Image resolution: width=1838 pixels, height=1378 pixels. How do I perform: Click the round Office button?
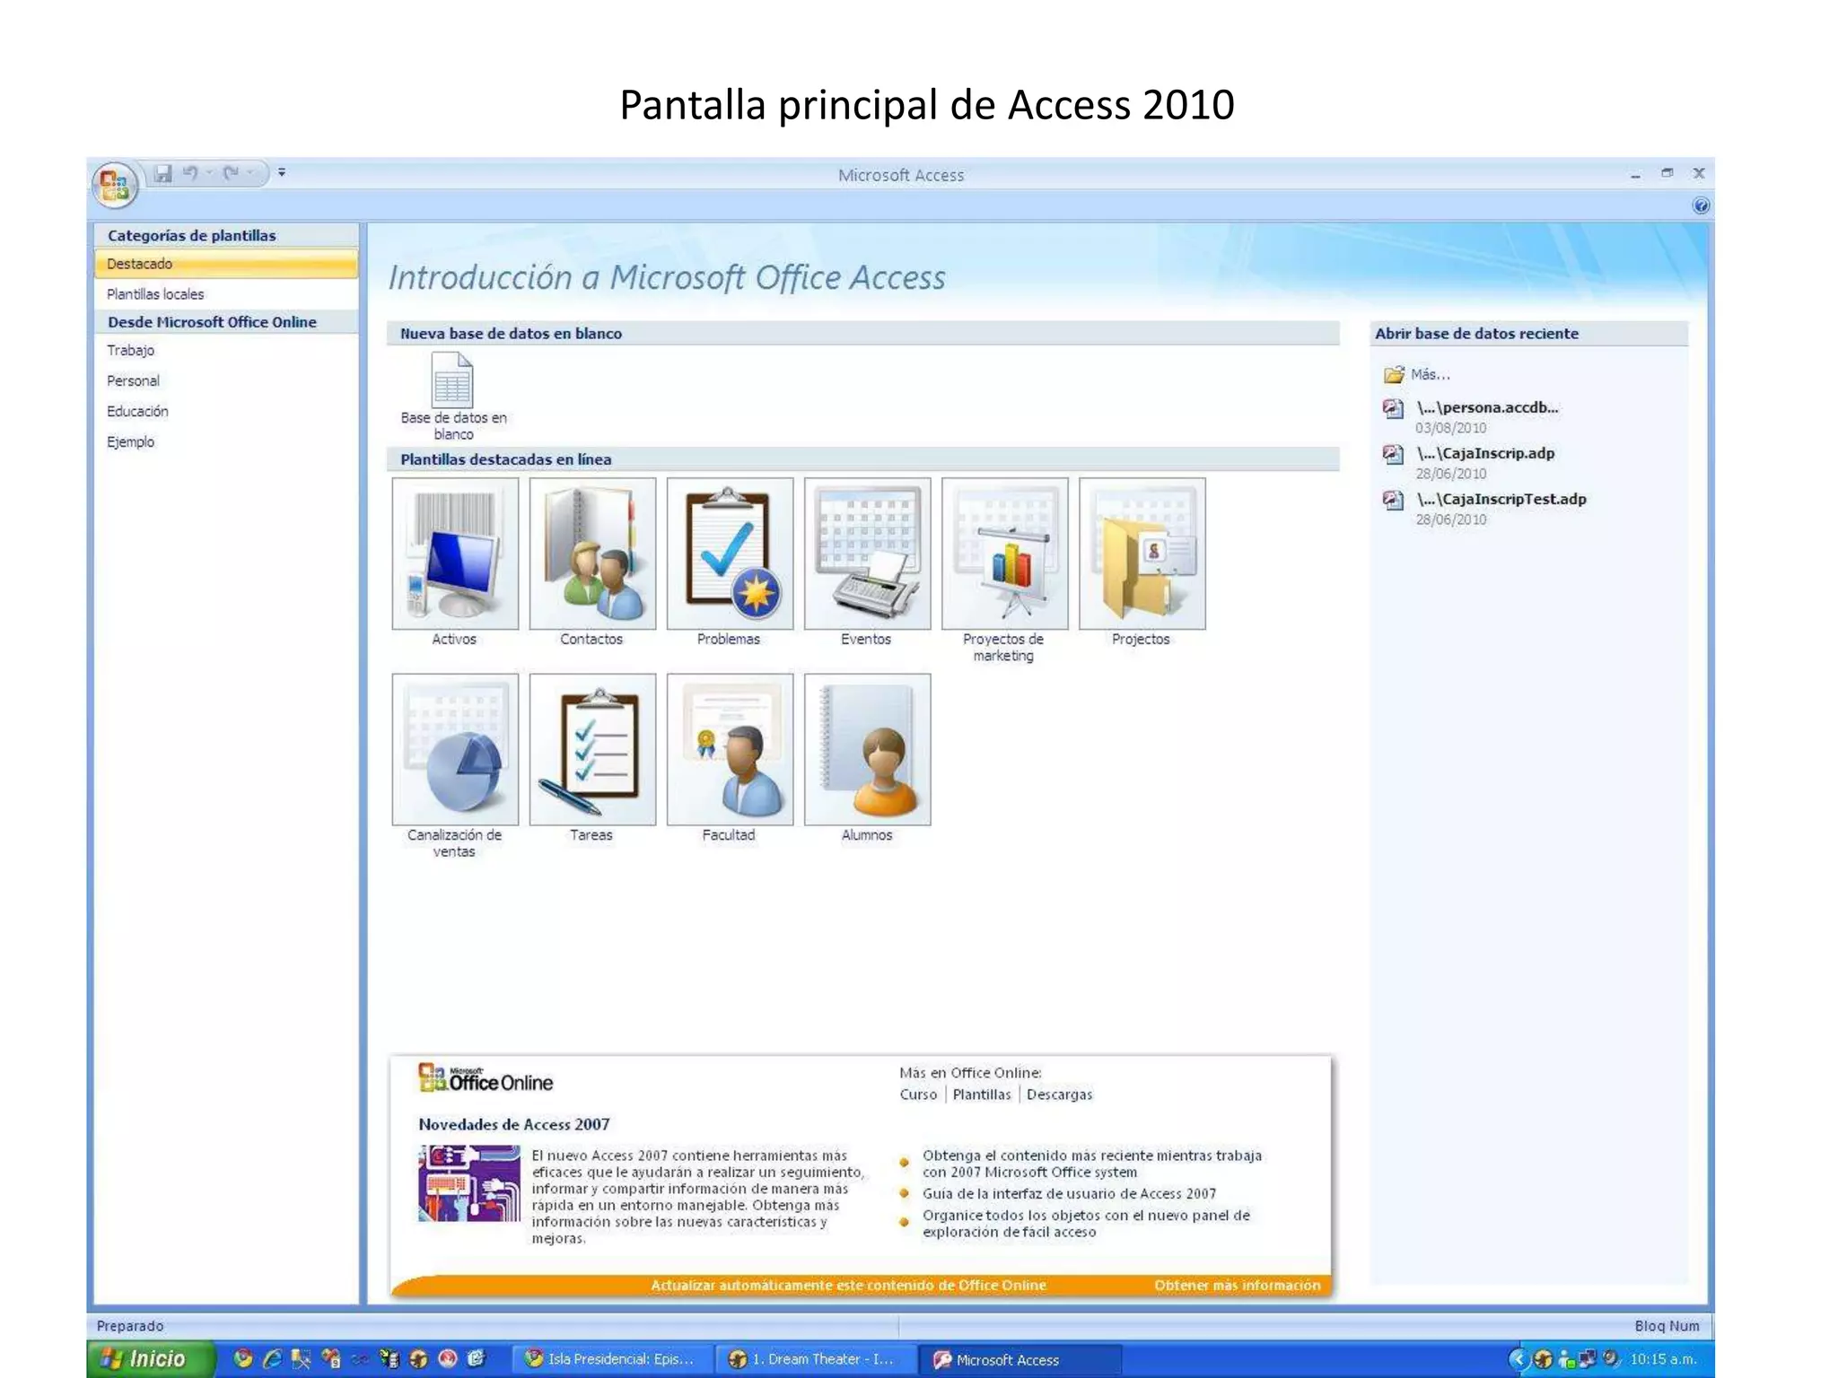pos(114,186)
